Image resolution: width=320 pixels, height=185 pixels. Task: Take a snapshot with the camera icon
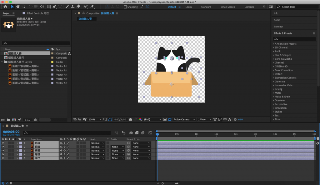click(x=130, y=119)
